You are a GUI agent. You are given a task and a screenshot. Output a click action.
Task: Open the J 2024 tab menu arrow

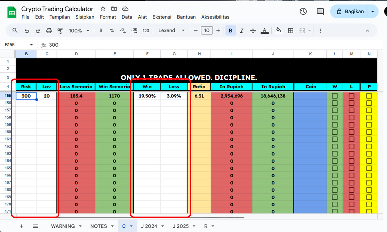(x=163, y=226)
